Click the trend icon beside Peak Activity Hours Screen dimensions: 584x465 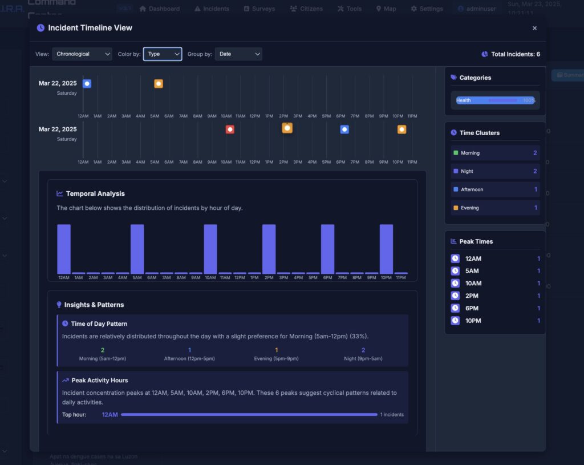66,380
